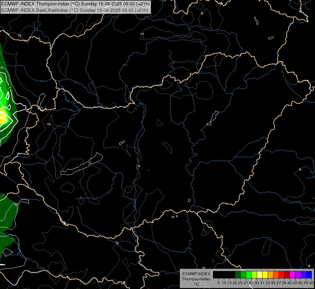Click the bright green 27–29 legend swatch

tap(249, 275)
